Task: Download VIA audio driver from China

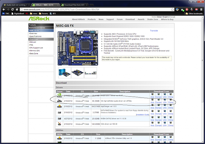Action: pos(171,101)
